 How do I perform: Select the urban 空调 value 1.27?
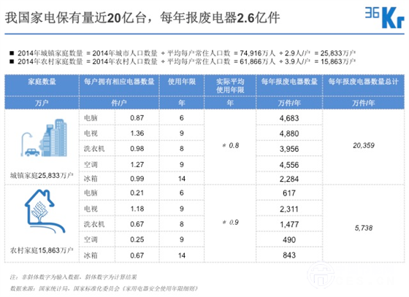[x=137, y=165]
